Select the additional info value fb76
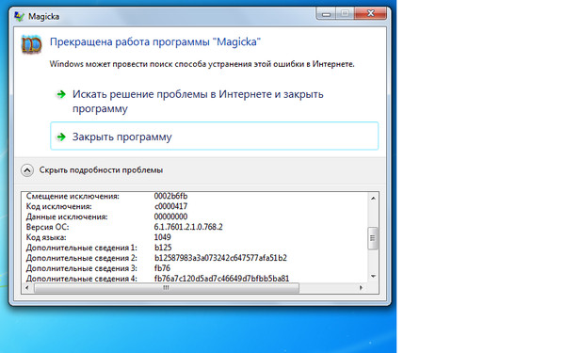 pos(162,268)
